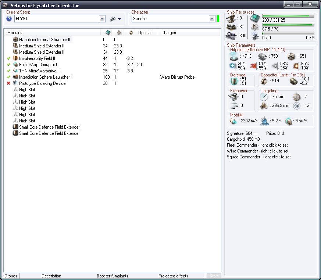Click the launcher hardpoints icon showing 6

click(231, 27)
